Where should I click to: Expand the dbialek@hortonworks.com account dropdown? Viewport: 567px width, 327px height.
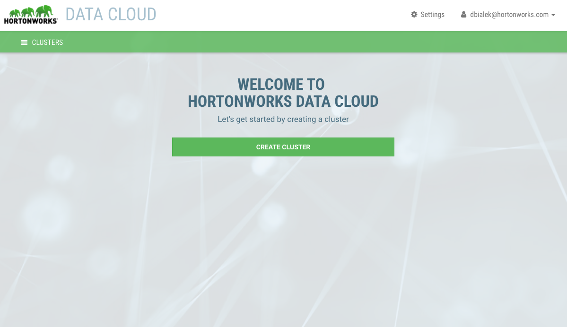point(509,15)
